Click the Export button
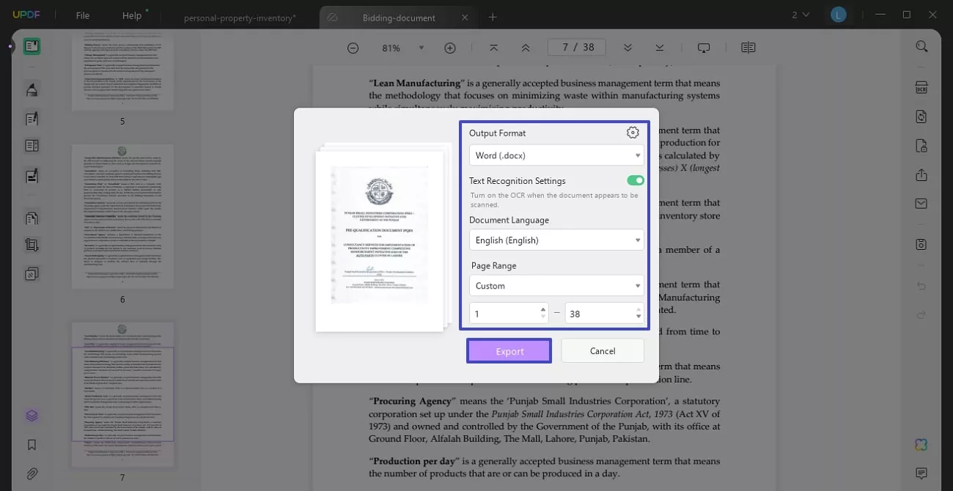This screenshot has width=953, height=491. 509,350
